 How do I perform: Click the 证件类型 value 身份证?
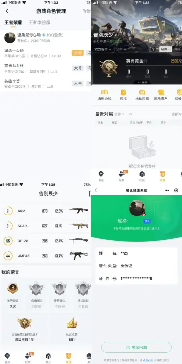tap(126, 266)
